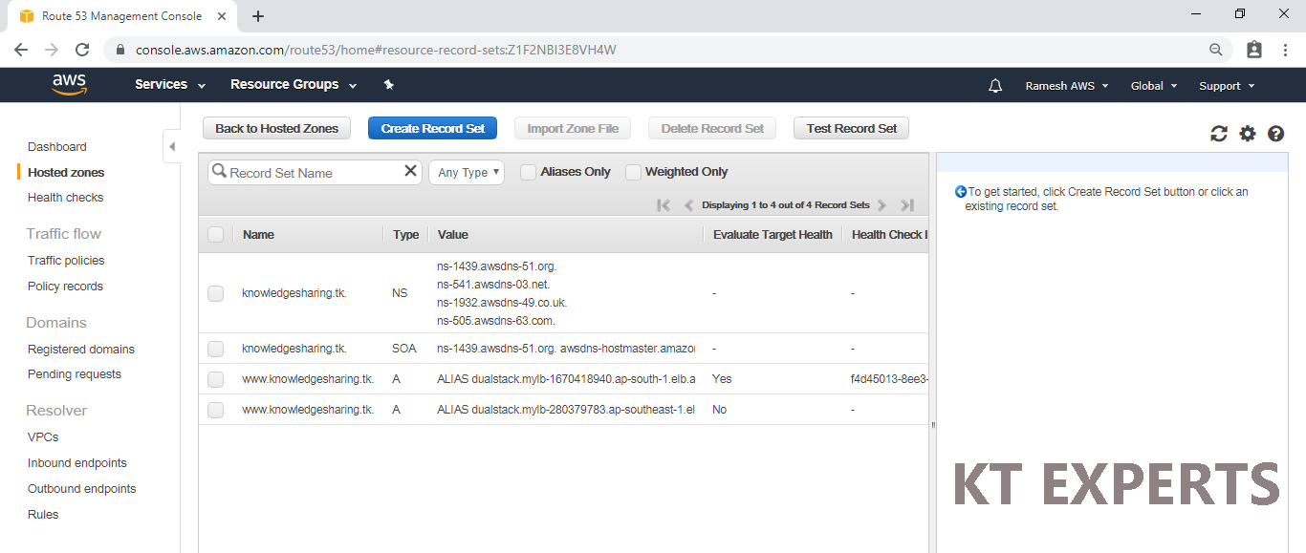Select Hosted zones in the sidebar

(66, 173)
